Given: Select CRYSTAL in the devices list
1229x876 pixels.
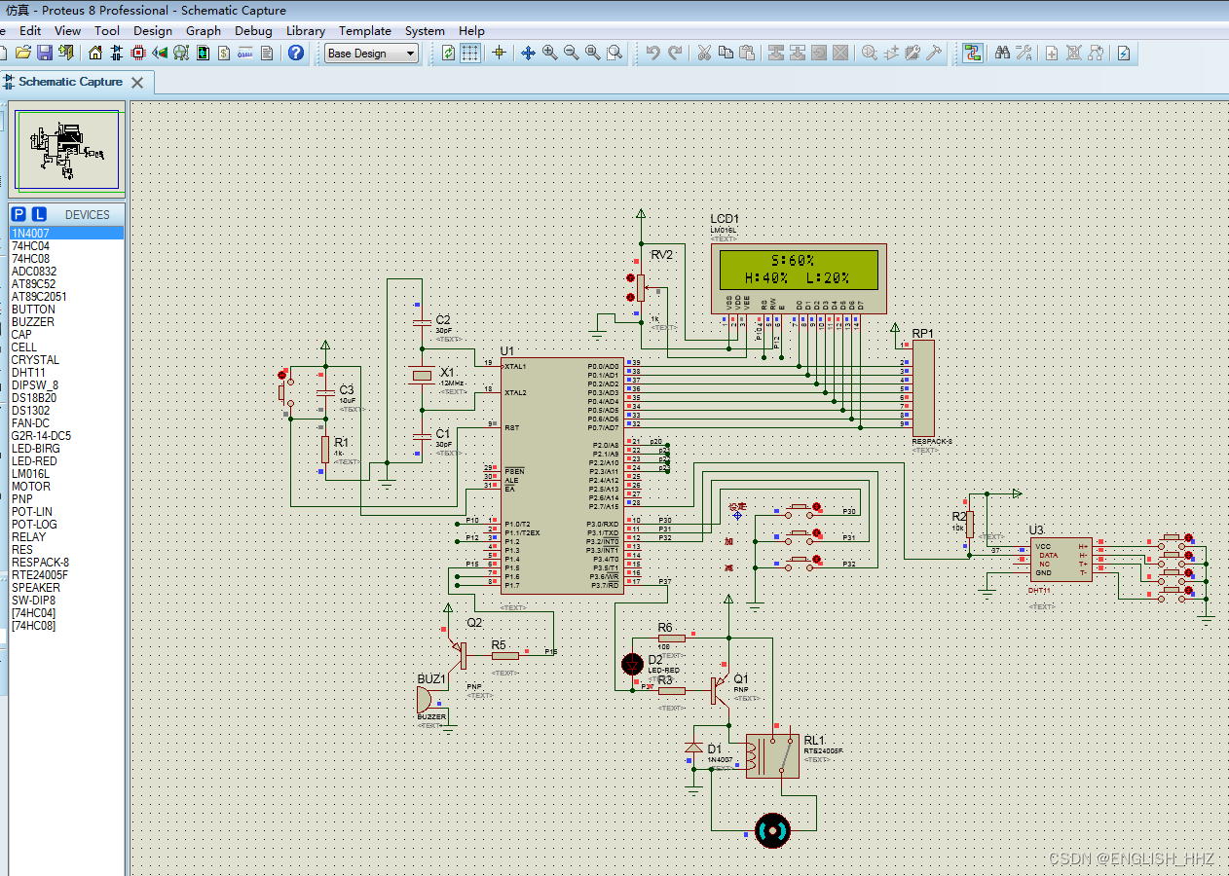Looking at the screenshot, I should point(66,360).
